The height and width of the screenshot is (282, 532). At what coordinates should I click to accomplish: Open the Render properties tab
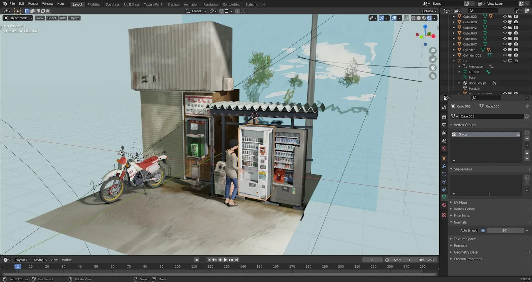pos(444,117)
